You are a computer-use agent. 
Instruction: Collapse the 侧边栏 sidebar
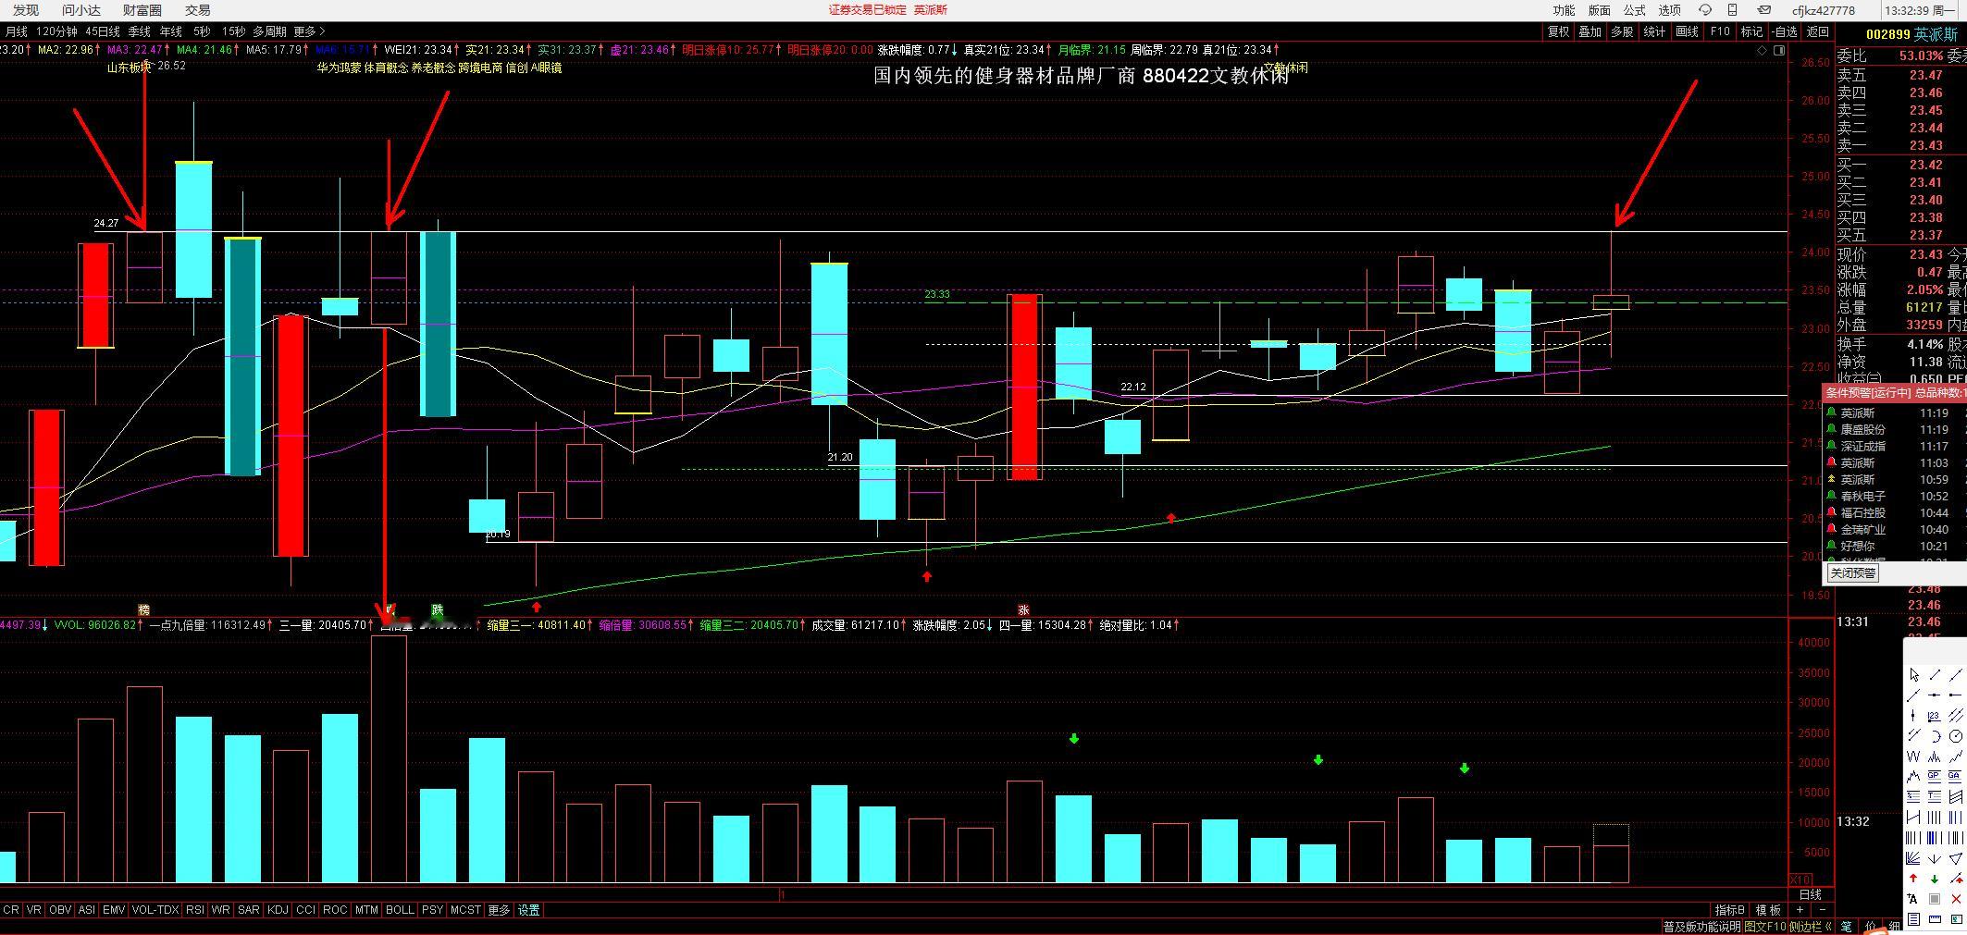(x=1811, y=927)
